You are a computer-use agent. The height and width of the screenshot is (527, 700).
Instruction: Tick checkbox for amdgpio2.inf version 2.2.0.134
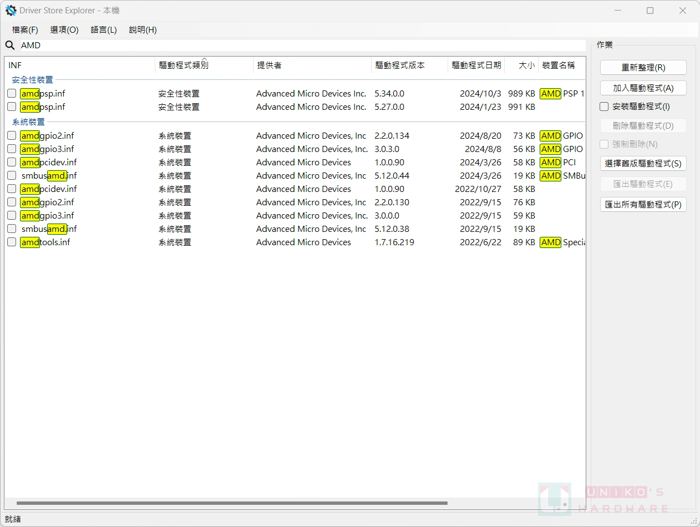point(12,136)
